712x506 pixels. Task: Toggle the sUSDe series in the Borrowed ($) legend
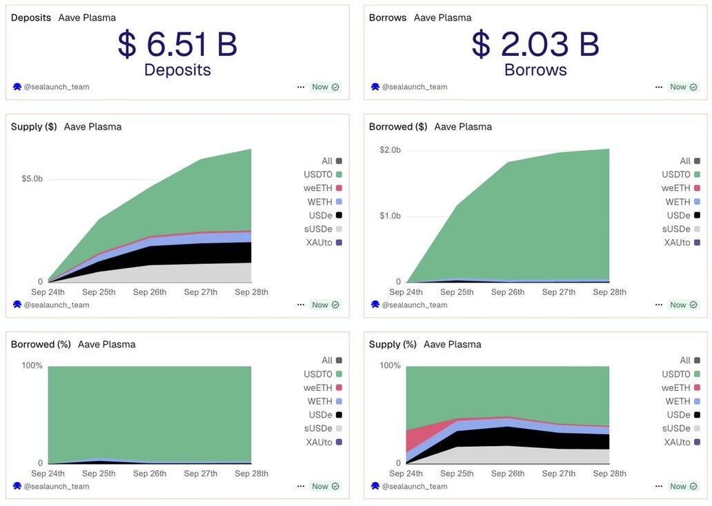click(x=682, y=229)
